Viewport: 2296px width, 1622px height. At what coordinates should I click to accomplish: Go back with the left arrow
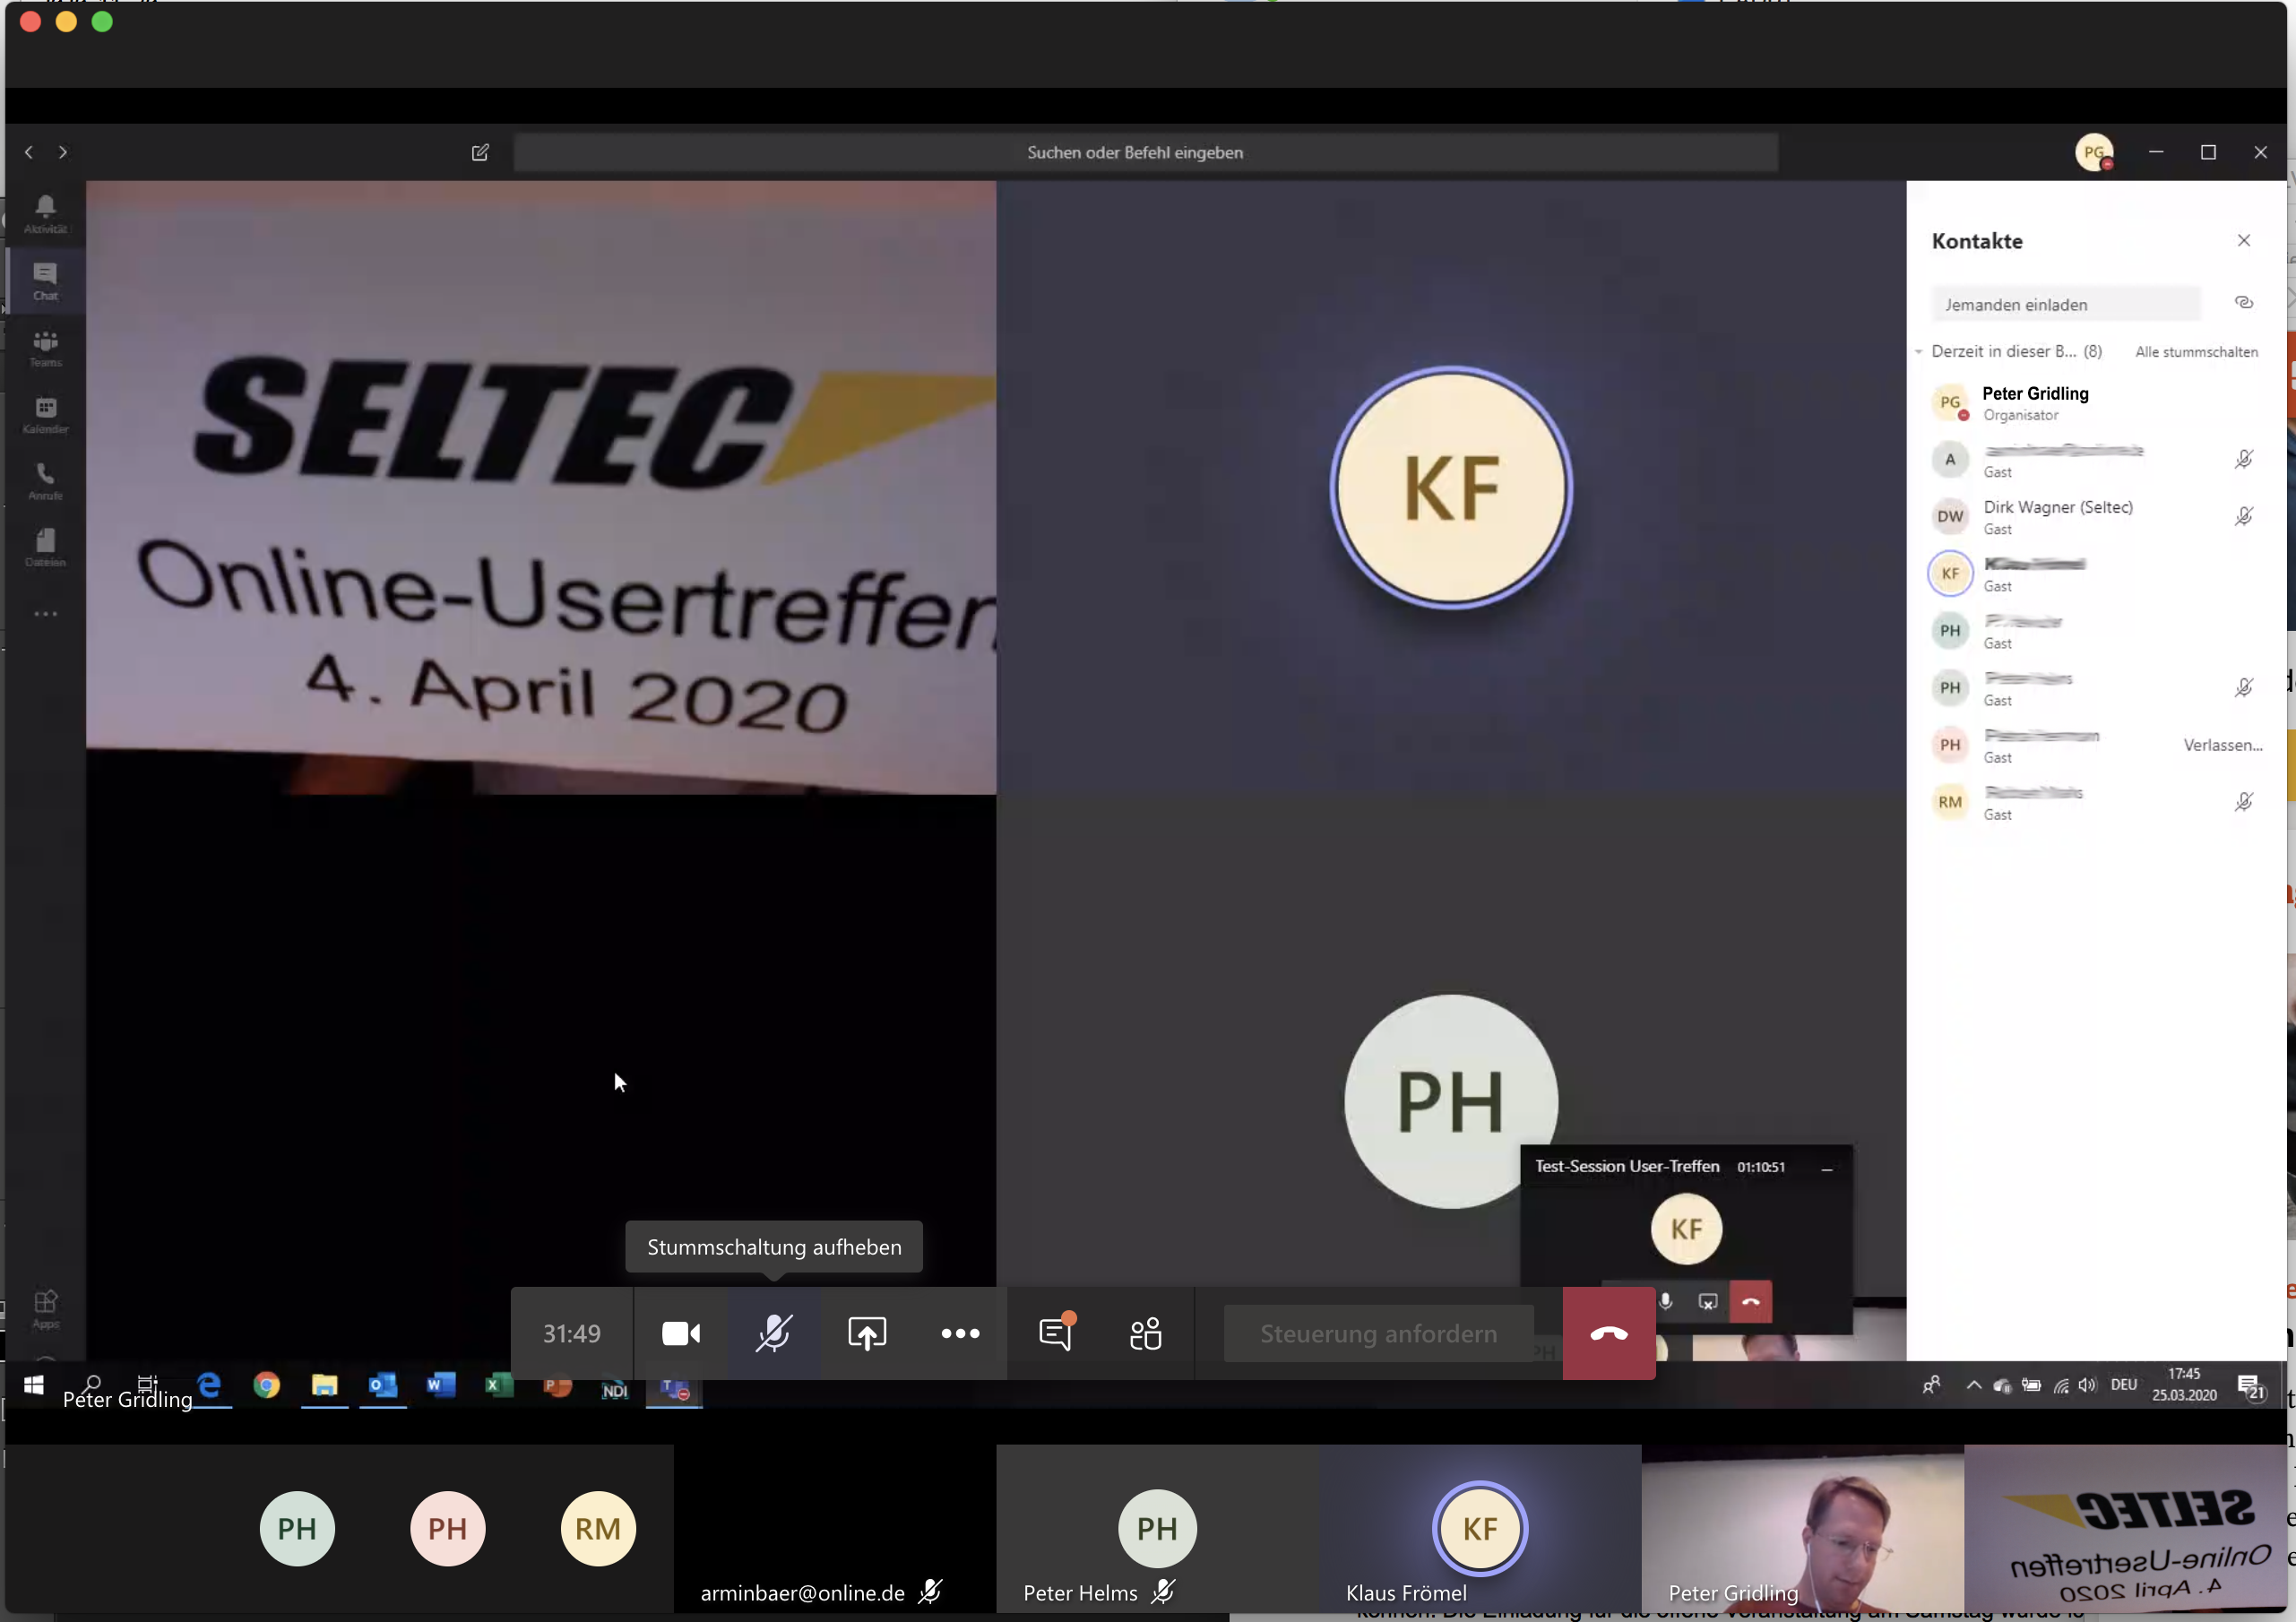click(29, 152)
